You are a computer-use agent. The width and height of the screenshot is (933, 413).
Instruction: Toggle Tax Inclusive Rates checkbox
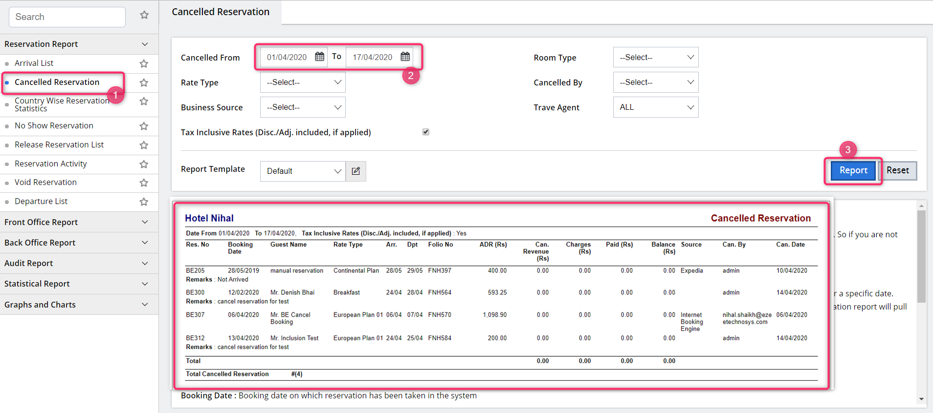coord(426,132)
